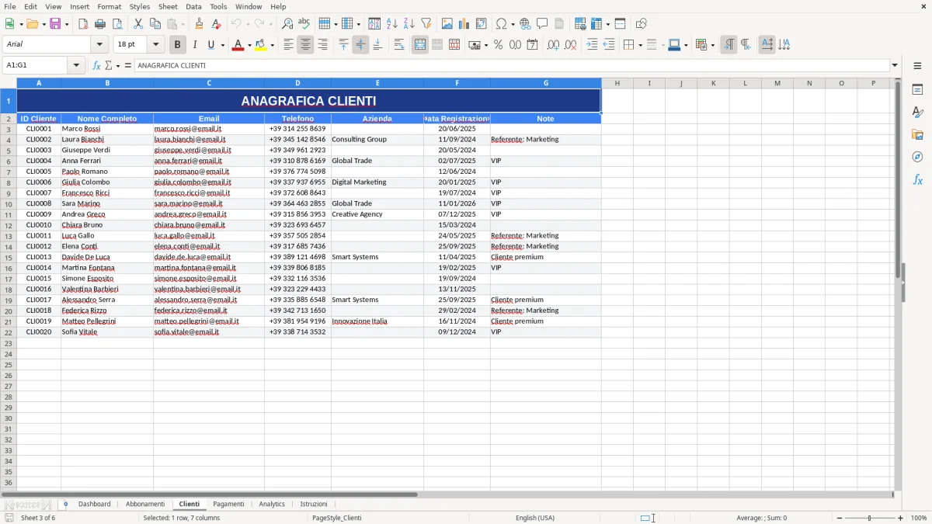The height and width of the screenshot is (524, 932).
Task: Insert a chart using the toolbar icon
Action: (x=463, y=23)
